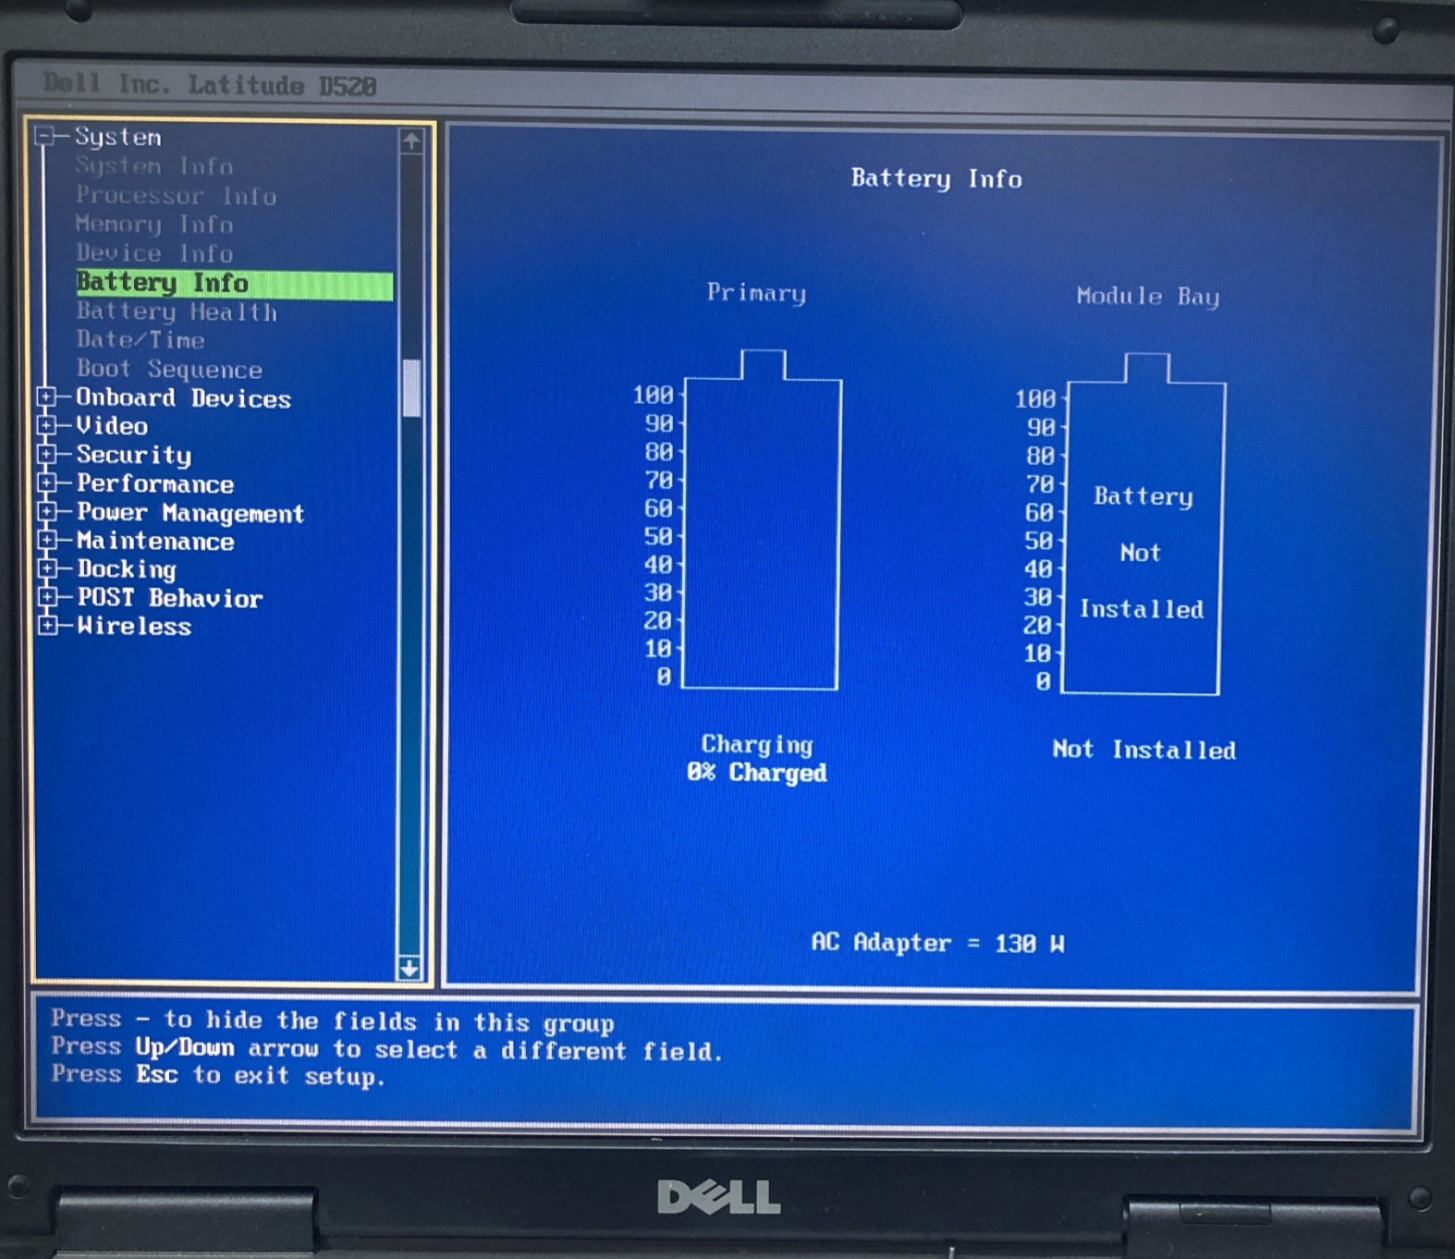Click the Maintenance label
The width and height of the screenshot is (1455, 1259).
[x=155, y=541]
